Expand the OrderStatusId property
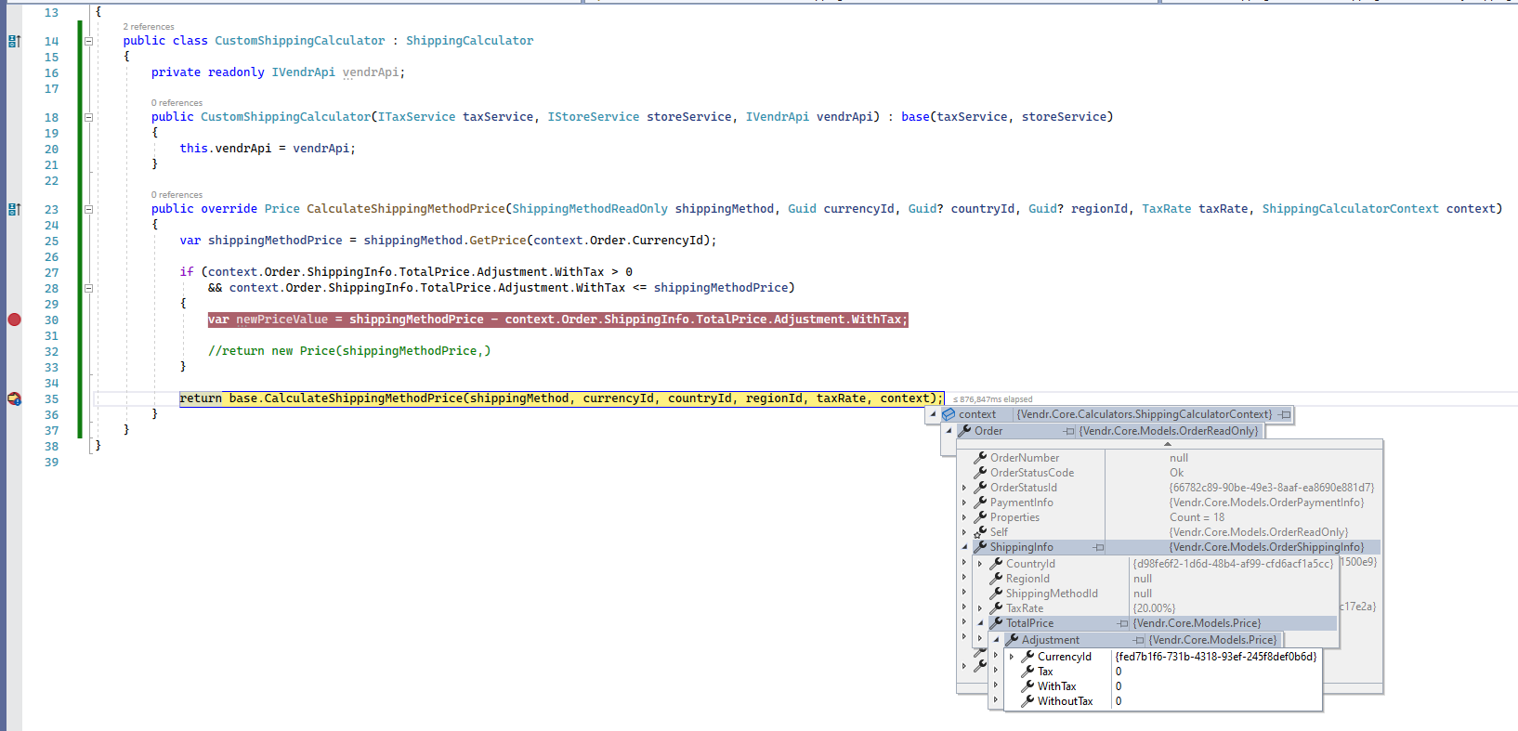This screenshot has width=1518, height=731. coord(964,488)
